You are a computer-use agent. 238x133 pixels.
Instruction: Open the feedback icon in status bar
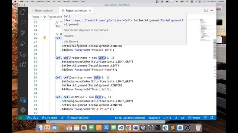205,118
